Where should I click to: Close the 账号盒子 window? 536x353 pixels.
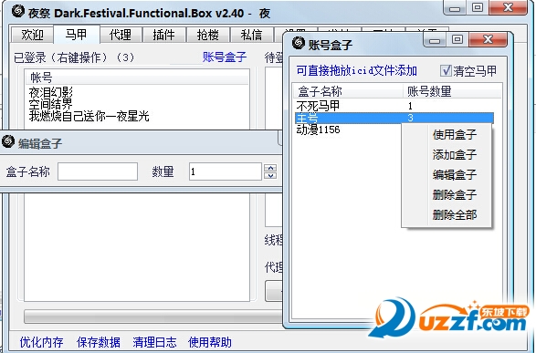[x=488, y=39]
